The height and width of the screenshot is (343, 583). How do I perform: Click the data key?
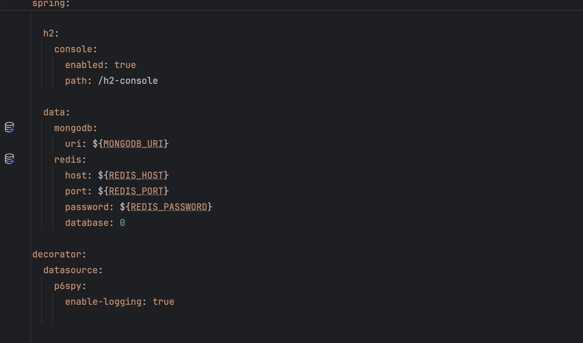(54, 112)
